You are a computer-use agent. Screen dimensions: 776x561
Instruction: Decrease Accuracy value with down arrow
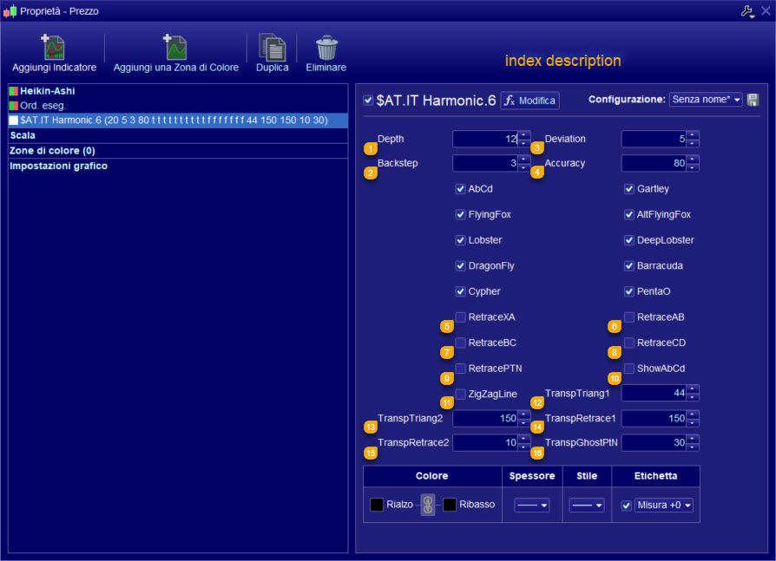pos(693,167)
